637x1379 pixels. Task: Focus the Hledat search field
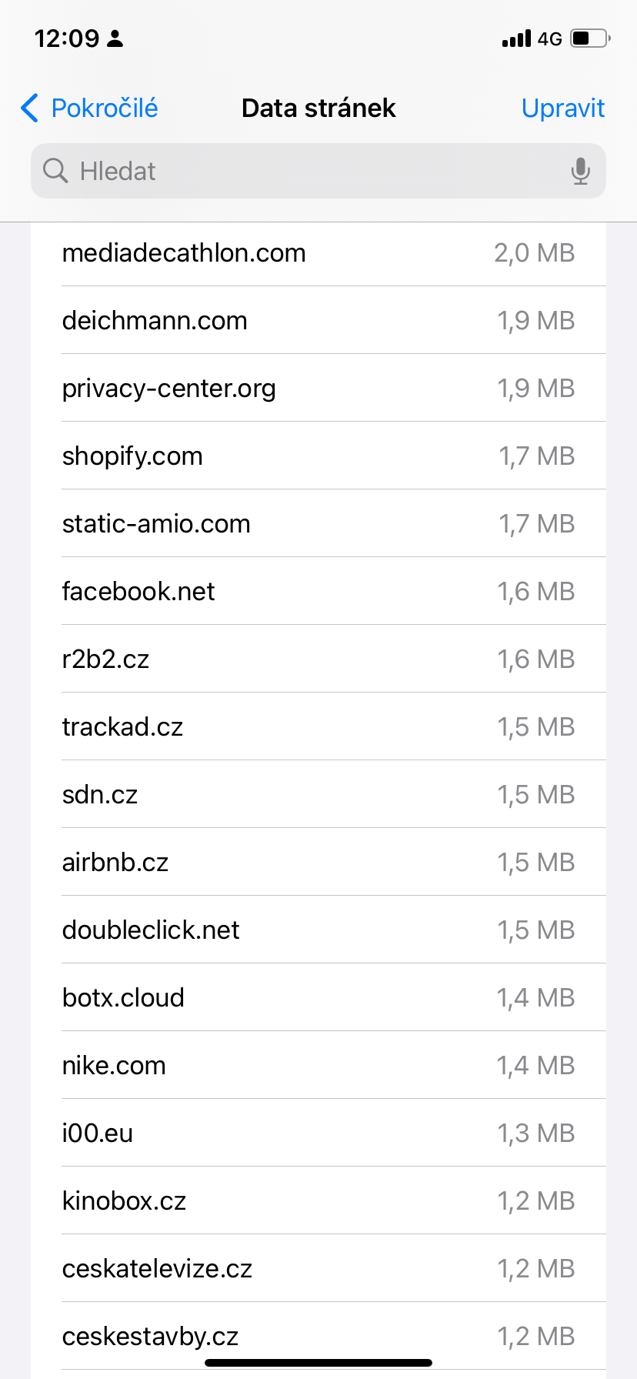(308, 171)
